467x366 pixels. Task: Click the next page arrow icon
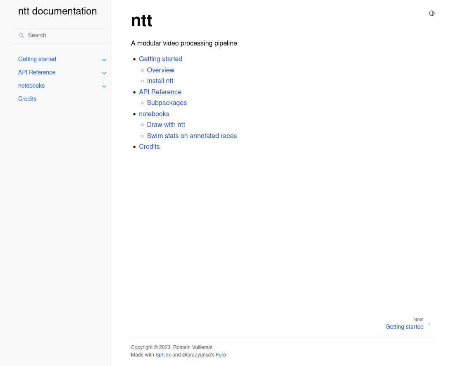coord(429,324)
